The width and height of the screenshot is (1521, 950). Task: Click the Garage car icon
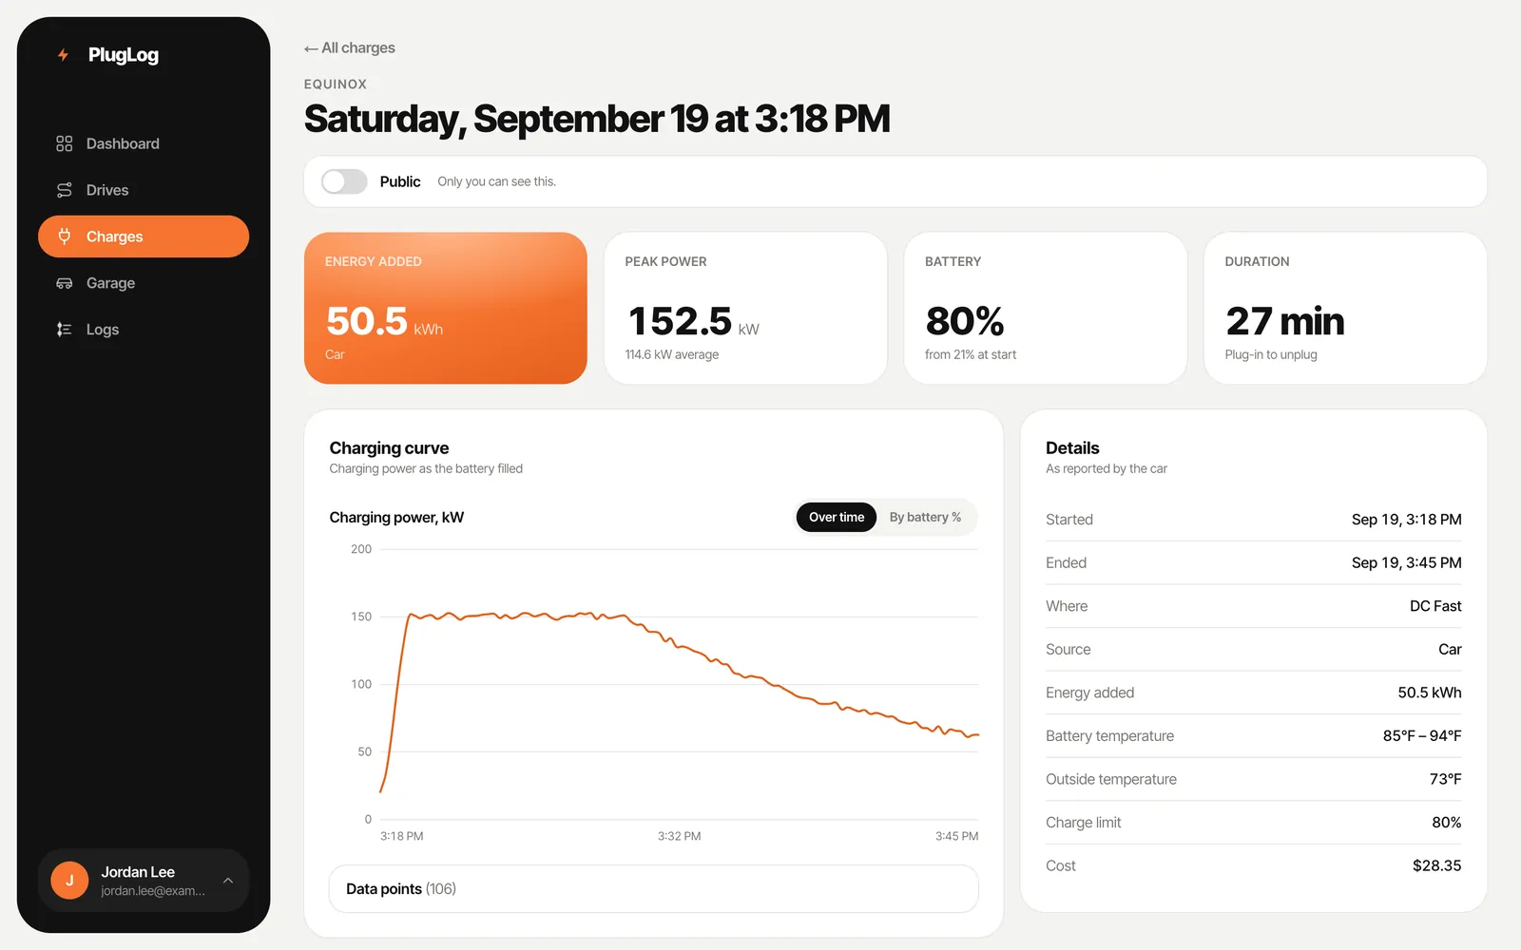click(x=64, y=283)
